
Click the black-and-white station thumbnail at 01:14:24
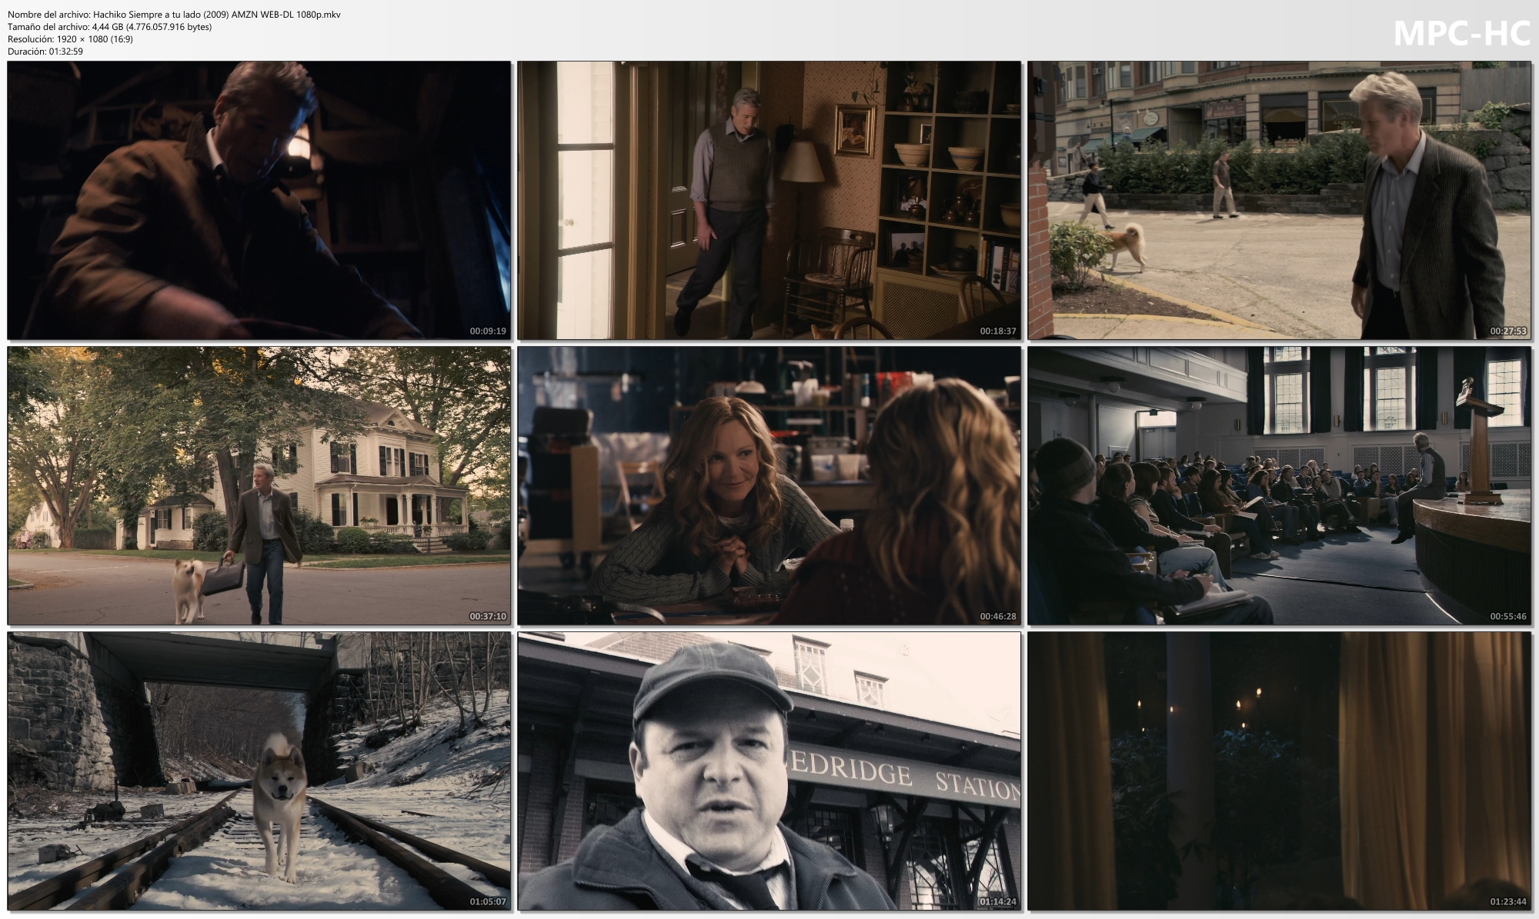[769, 771]
